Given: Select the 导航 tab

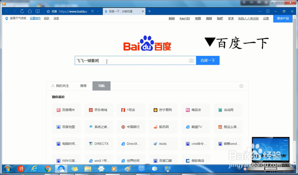Looking at the screenshot, I should click(102, 86).
